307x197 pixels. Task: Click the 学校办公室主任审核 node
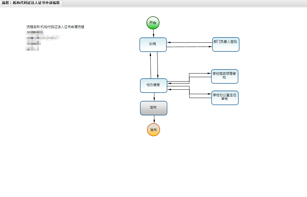tap(225, 98)
